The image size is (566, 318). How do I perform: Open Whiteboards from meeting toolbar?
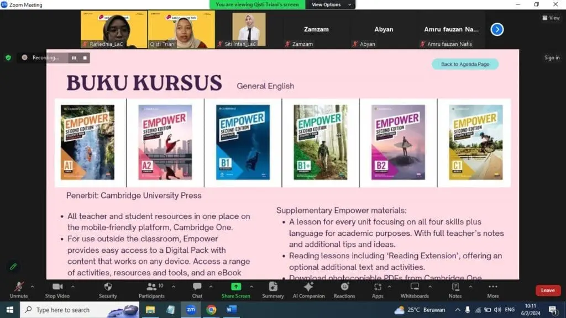tap(415, 287)
